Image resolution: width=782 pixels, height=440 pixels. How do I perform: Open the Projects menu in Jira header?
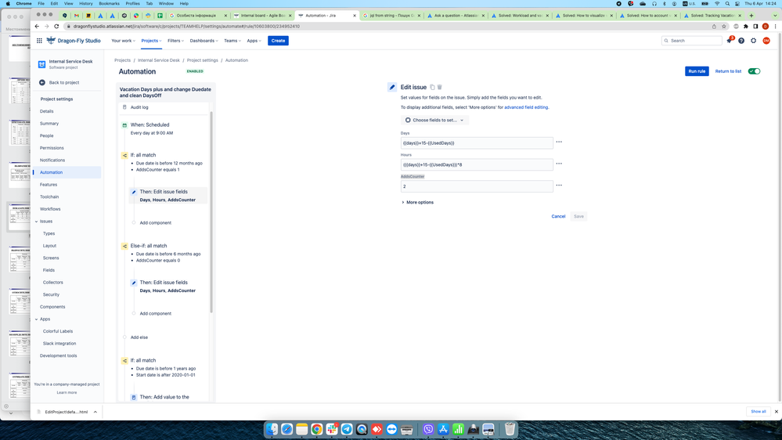pos(151,41)
